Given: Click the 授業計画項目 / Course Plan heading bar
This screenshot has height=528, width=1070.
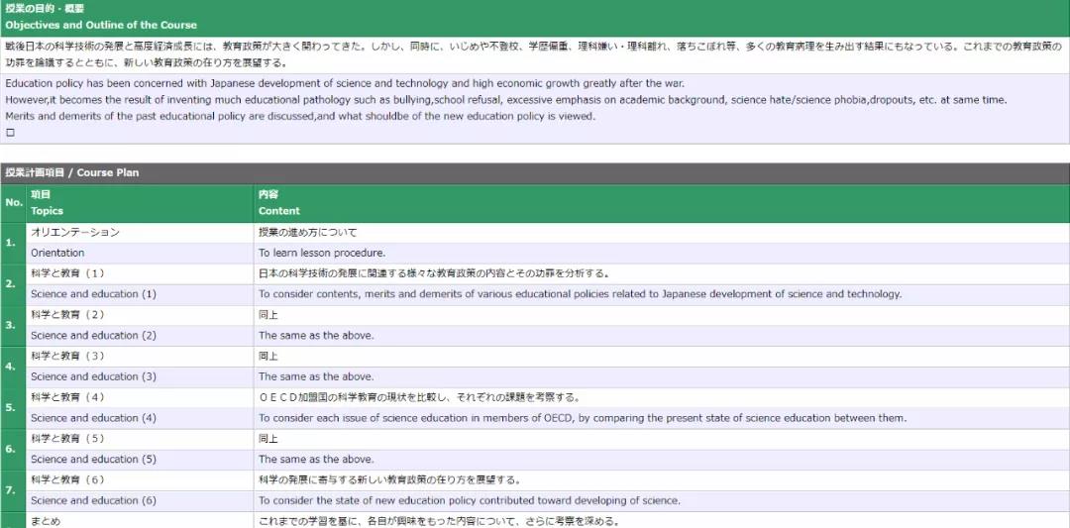Looking at the screenshot, I should (x=535, y=172).
